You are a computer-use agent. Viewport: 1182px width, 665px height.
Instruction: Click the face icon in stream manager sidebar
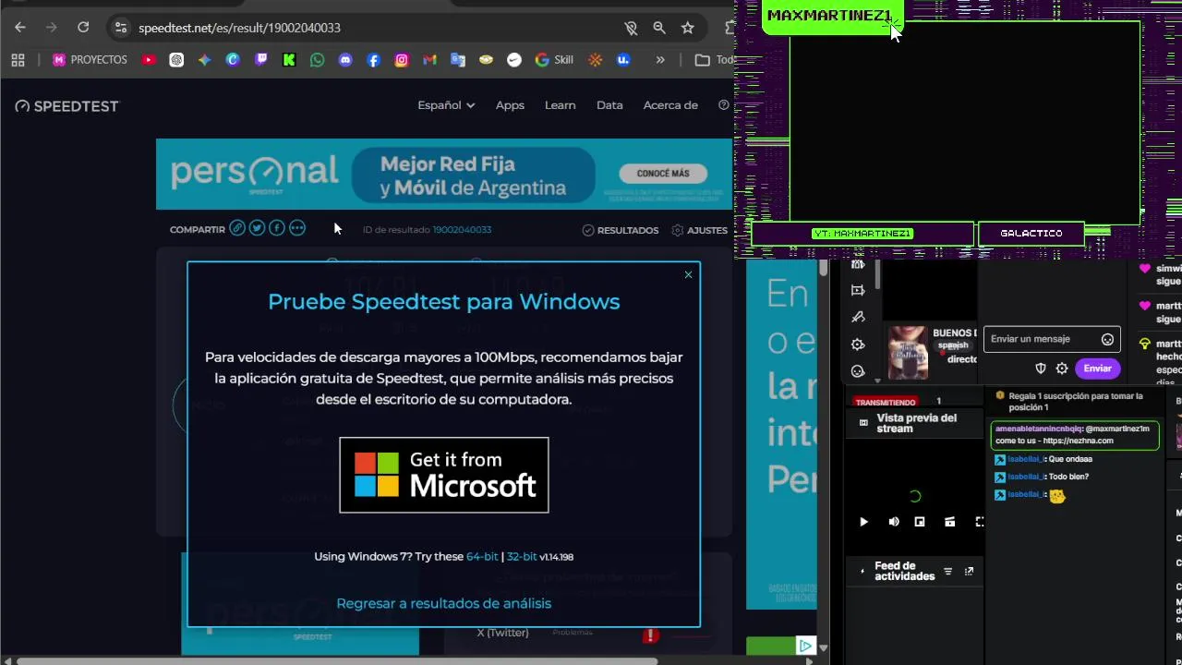858,371
